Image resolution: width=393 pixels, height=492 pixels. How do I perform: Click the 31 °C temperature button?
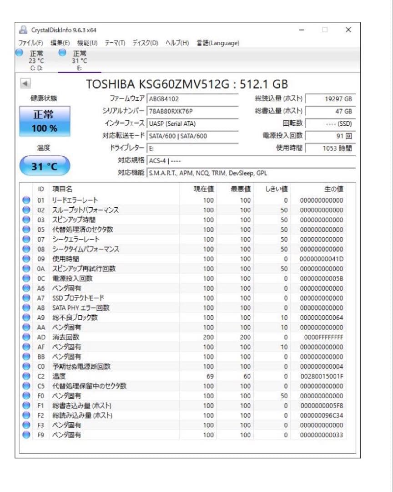45,166
